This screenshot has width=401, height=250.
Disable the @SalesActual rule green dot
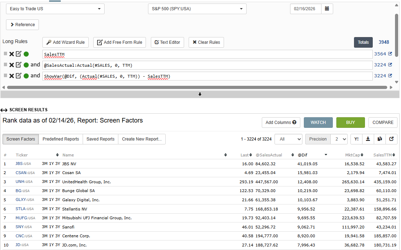pyautogui.click(x=26, y=65)
